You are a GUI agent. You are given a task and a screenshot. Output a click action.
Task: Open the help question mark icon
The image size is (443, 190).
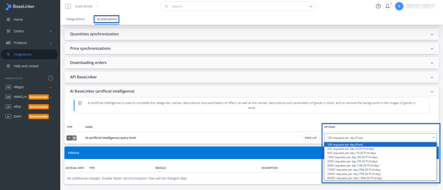click(378, 6)
